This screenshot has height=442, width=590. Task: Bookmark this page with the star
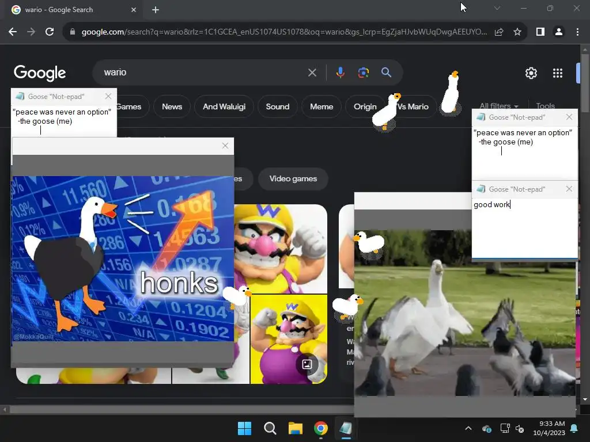[x=517, y=32]
